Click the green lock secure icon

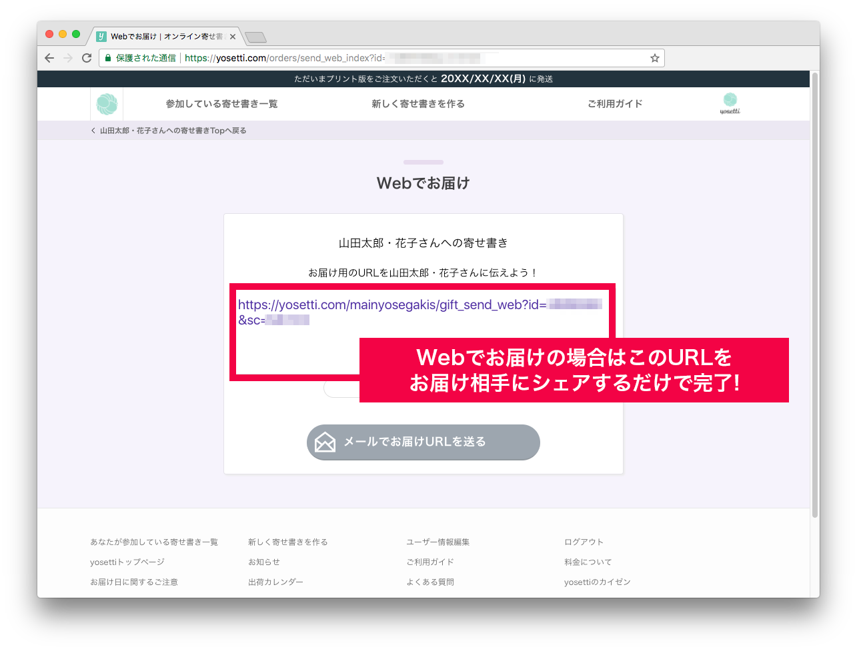tap(108, 58)
